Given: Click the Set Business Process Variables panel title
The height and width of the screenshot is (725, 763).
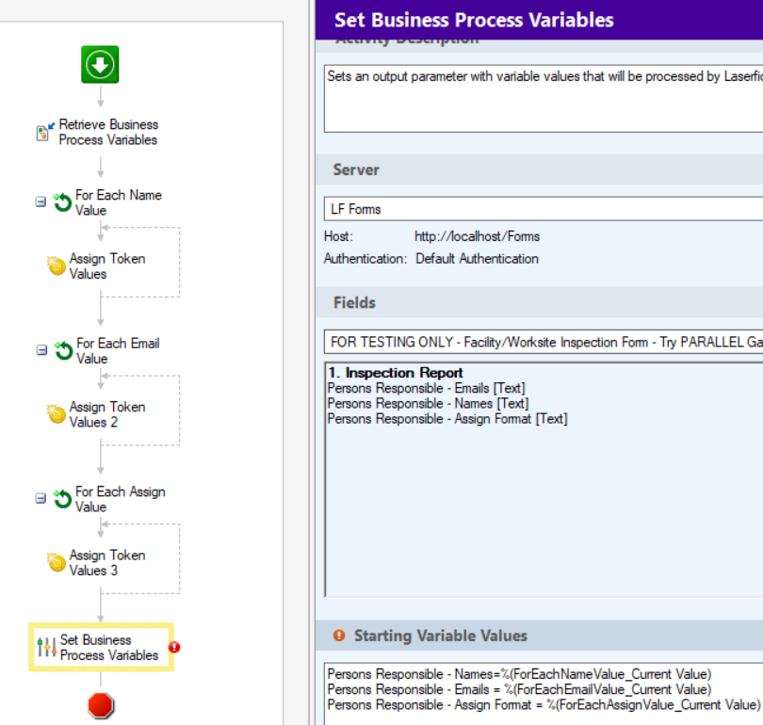Looking at the screenshot, I should pyautogui.click(x=474, y=20).
